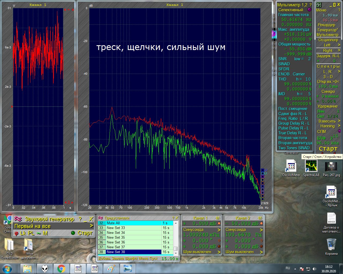The width and height of the screenshot is (343, 274).
Task: Expand Канал 1 Шум выключен options
Action: [219, 252]
